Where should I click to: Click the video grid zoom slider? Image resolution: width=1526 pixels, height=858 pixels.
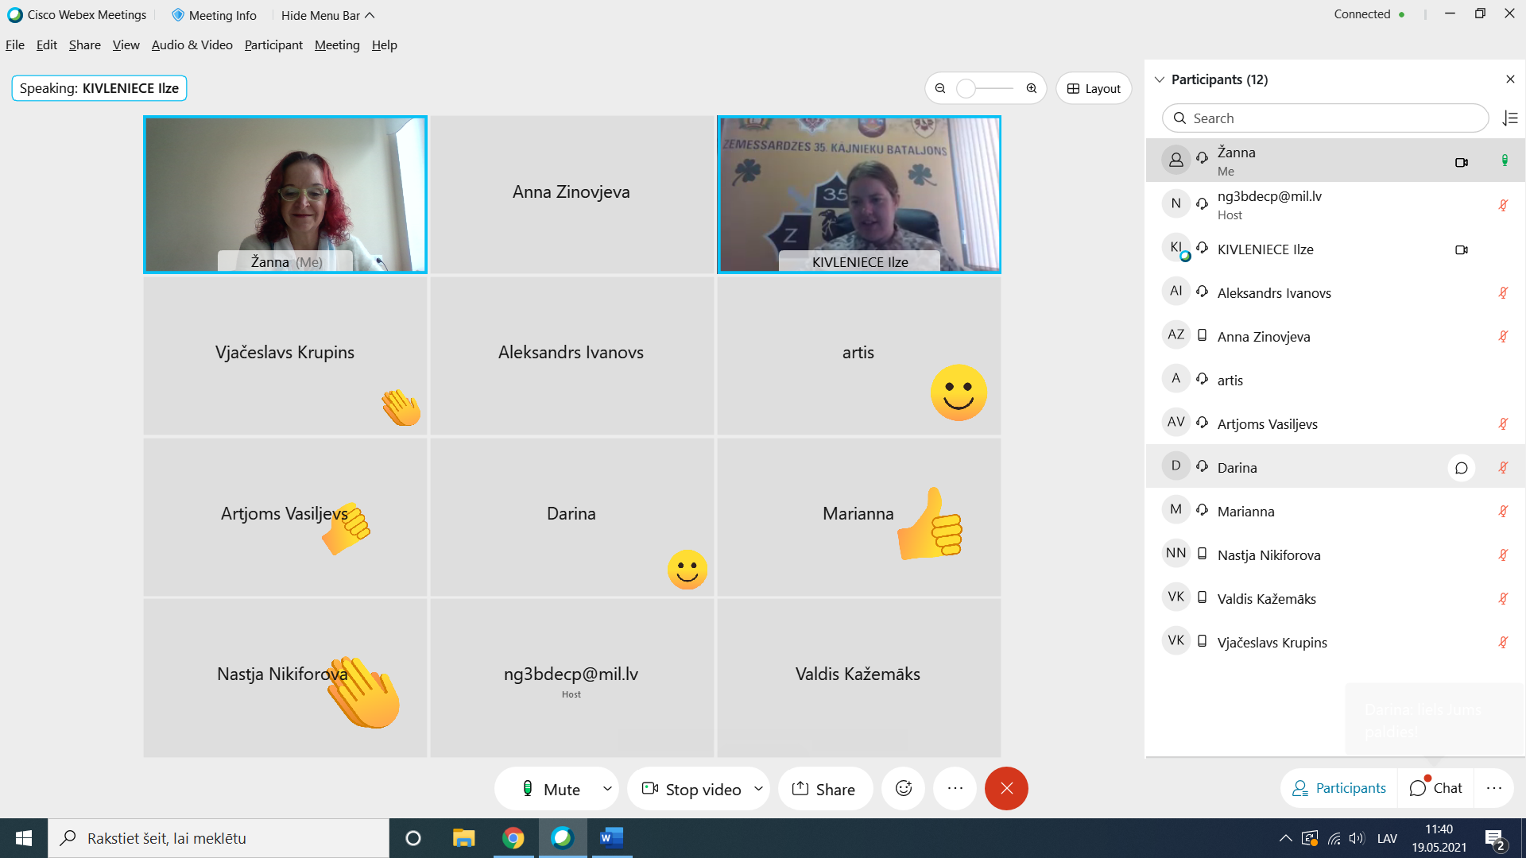pos(986,88)
